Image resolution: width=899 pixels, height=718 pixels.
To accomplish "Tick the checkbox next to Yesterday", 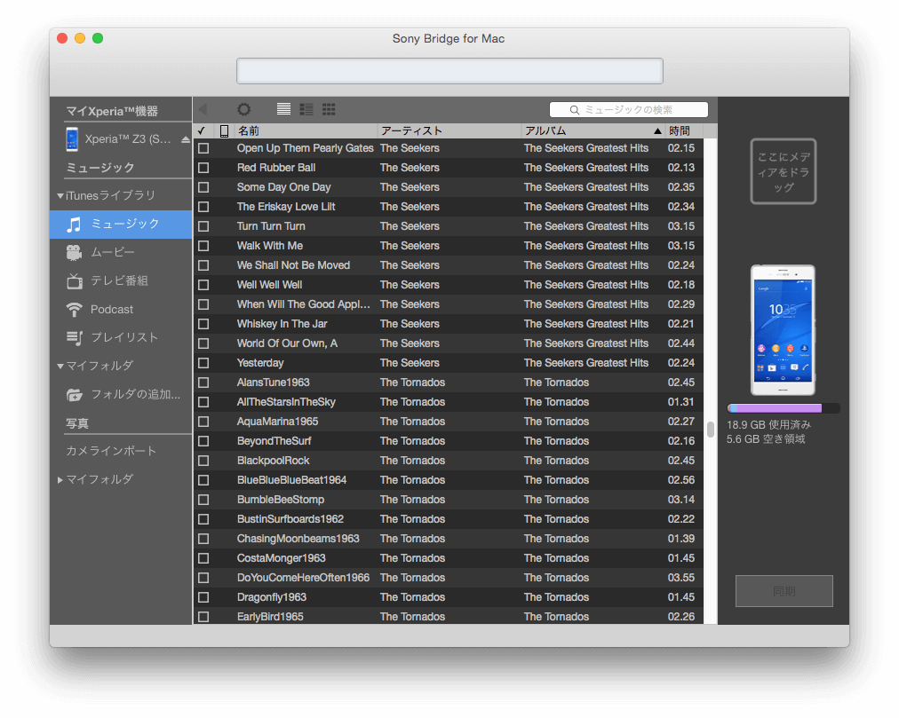I will 203,363.
